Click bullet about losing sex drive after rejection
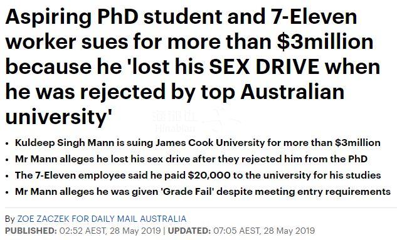 click(x=191, y=159)
